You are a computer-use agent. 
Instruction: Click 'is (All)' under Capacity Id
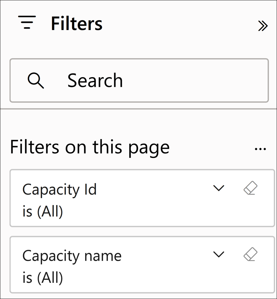43,211
